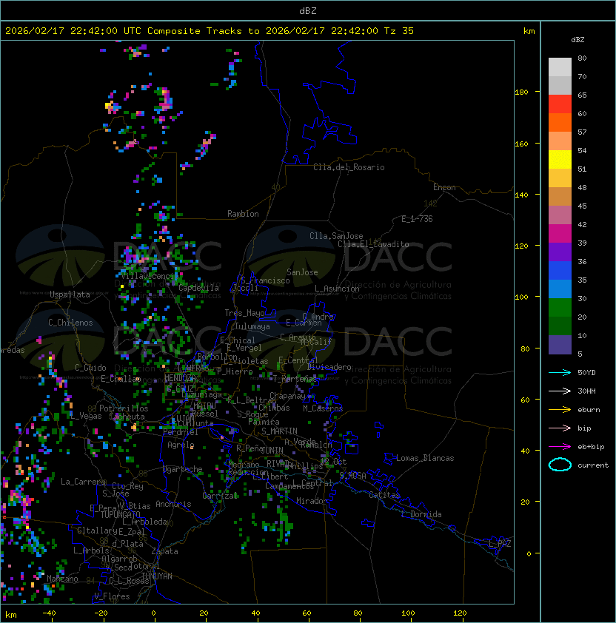
Task: Click the 'TUPUNGATO' map label
Action: tap(120, 514)
